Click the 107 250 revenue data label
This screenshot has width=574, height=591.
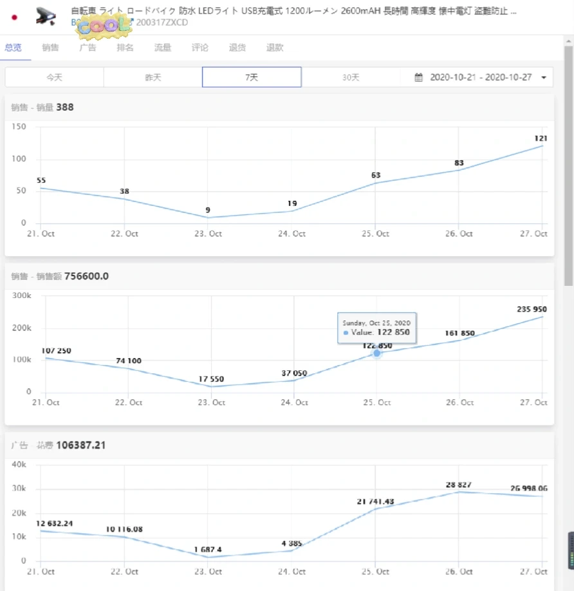(x=56, y=350)
